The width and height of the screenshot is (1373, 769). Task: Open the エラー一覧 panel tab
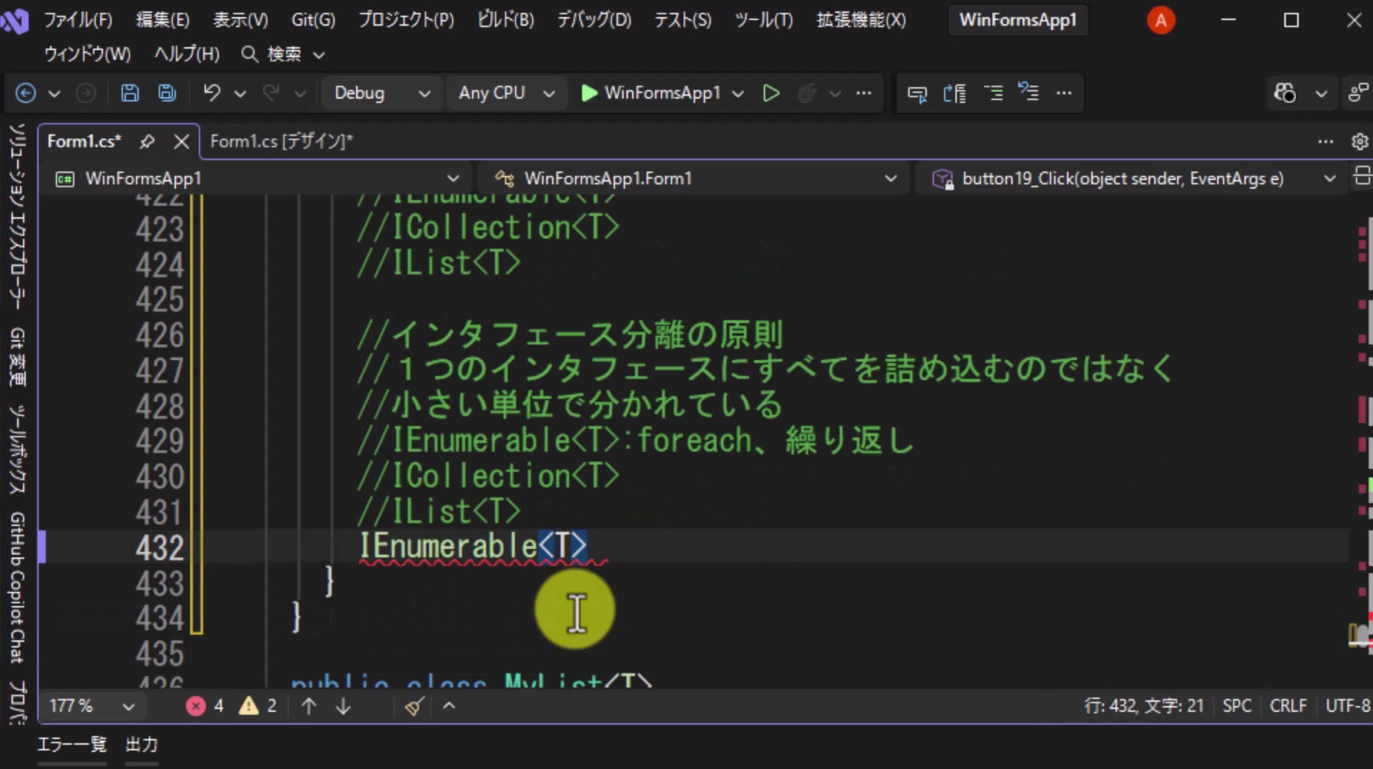[72, 745]
